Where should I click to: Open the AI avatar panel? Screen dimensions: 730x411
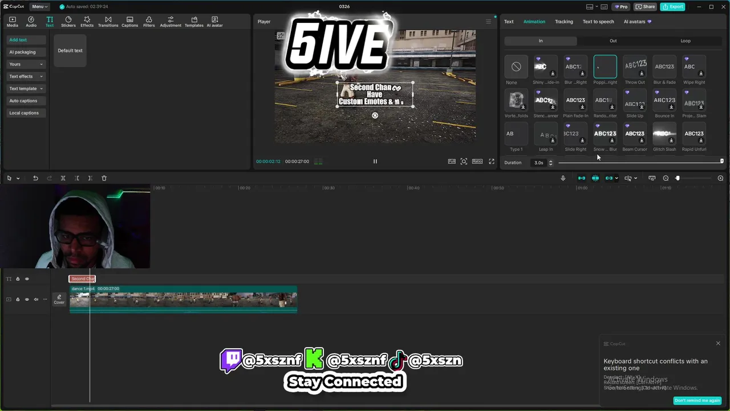[214, 22]
